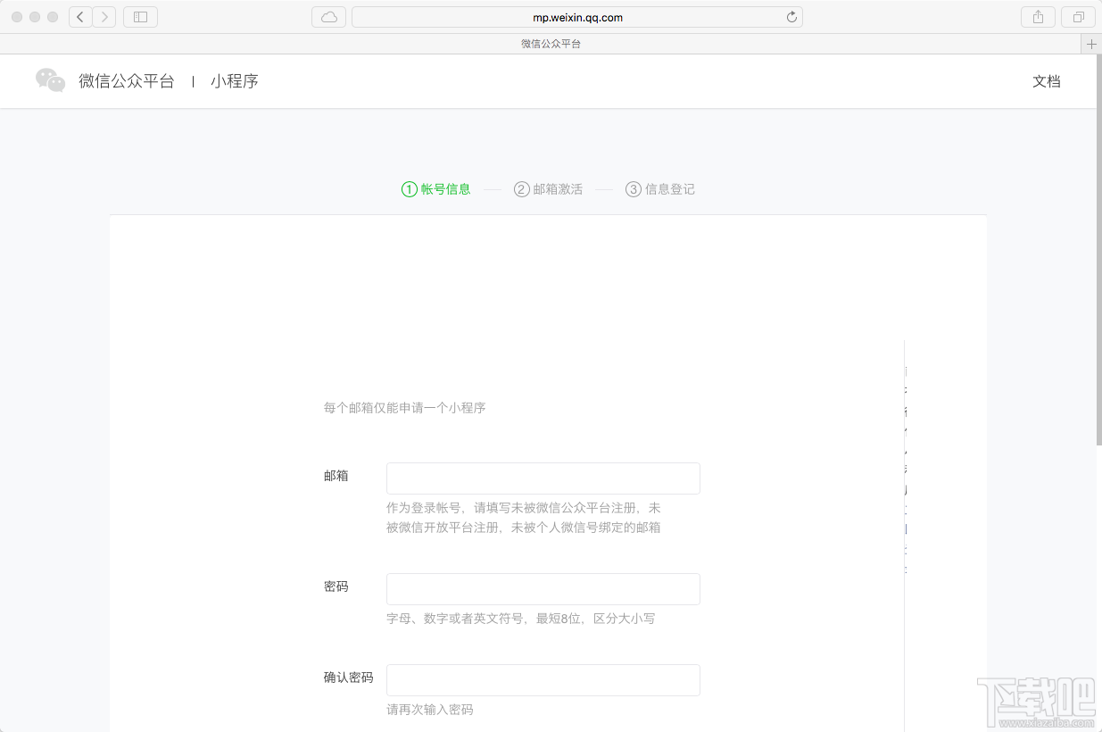Open the Share menu icon
The height and width of the screenshot is (732, 1102).
click(1038, 16)
